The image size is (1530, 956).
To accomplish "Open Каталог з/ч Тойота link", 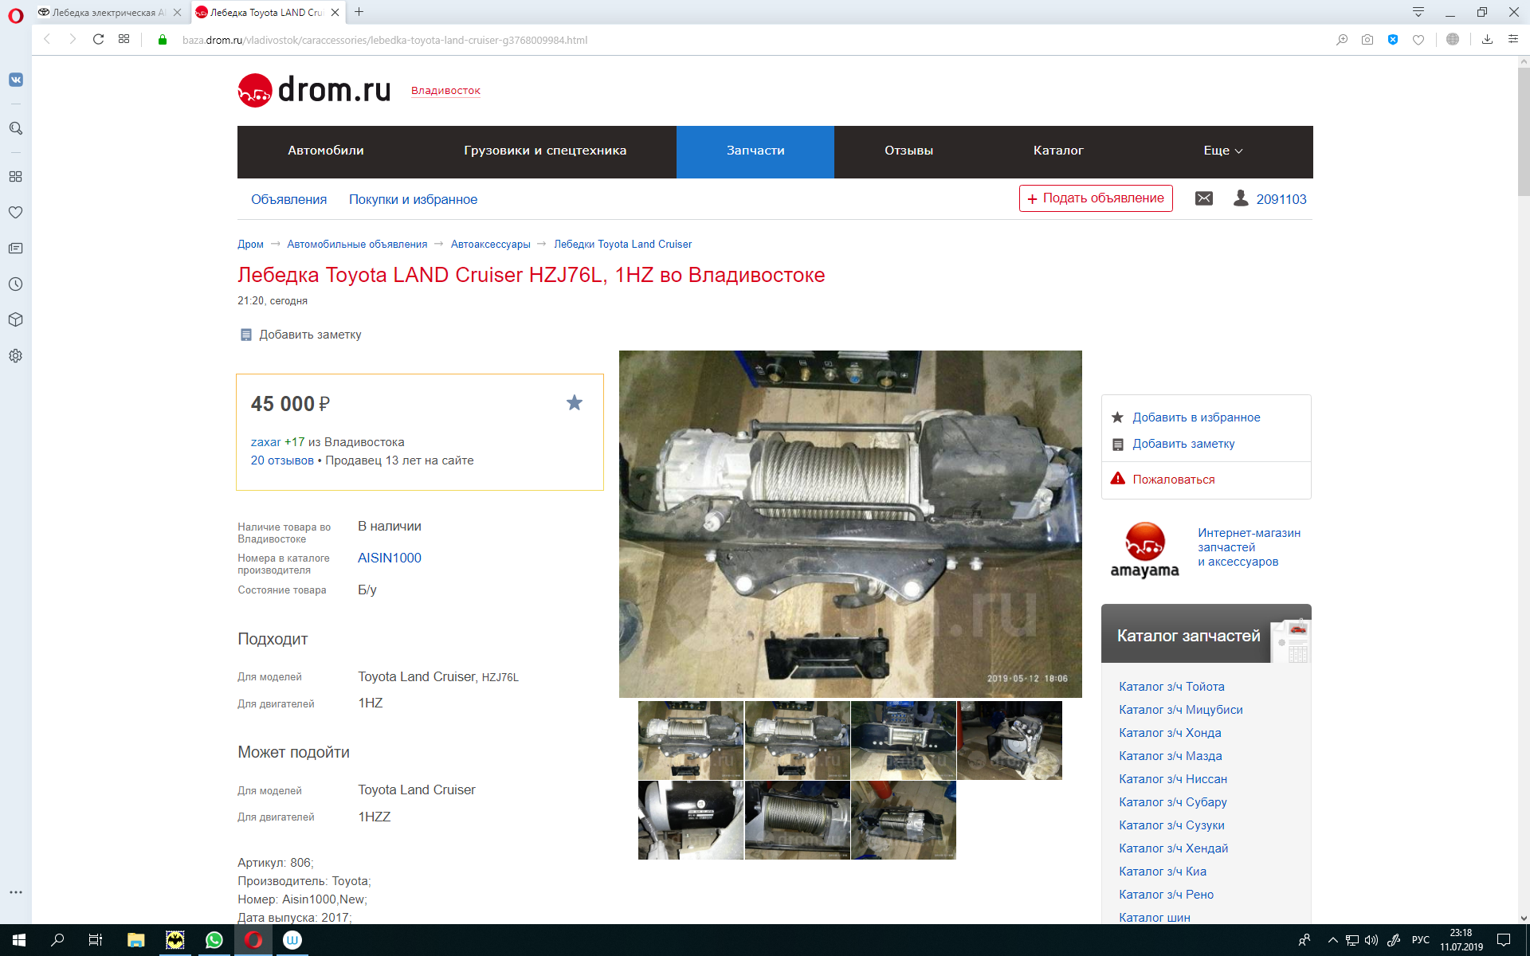I will (1171, 687).
